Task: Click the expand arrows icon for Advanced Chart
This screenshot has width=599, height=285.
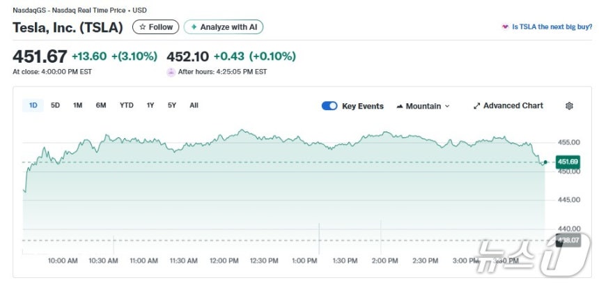Action: coord(477,106)
